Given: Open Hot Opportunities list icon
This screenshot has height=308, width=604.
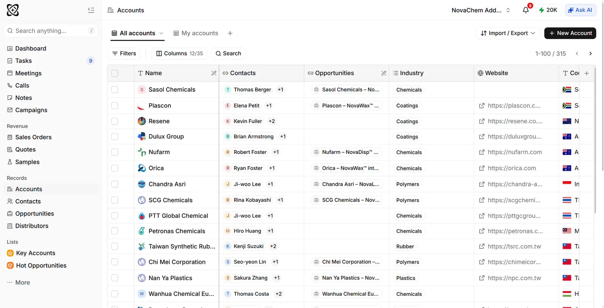Looking at the screenshot, I should tap(10, 265).
